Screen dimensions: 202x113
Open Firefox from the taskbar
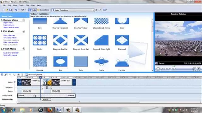click(50, 110)
